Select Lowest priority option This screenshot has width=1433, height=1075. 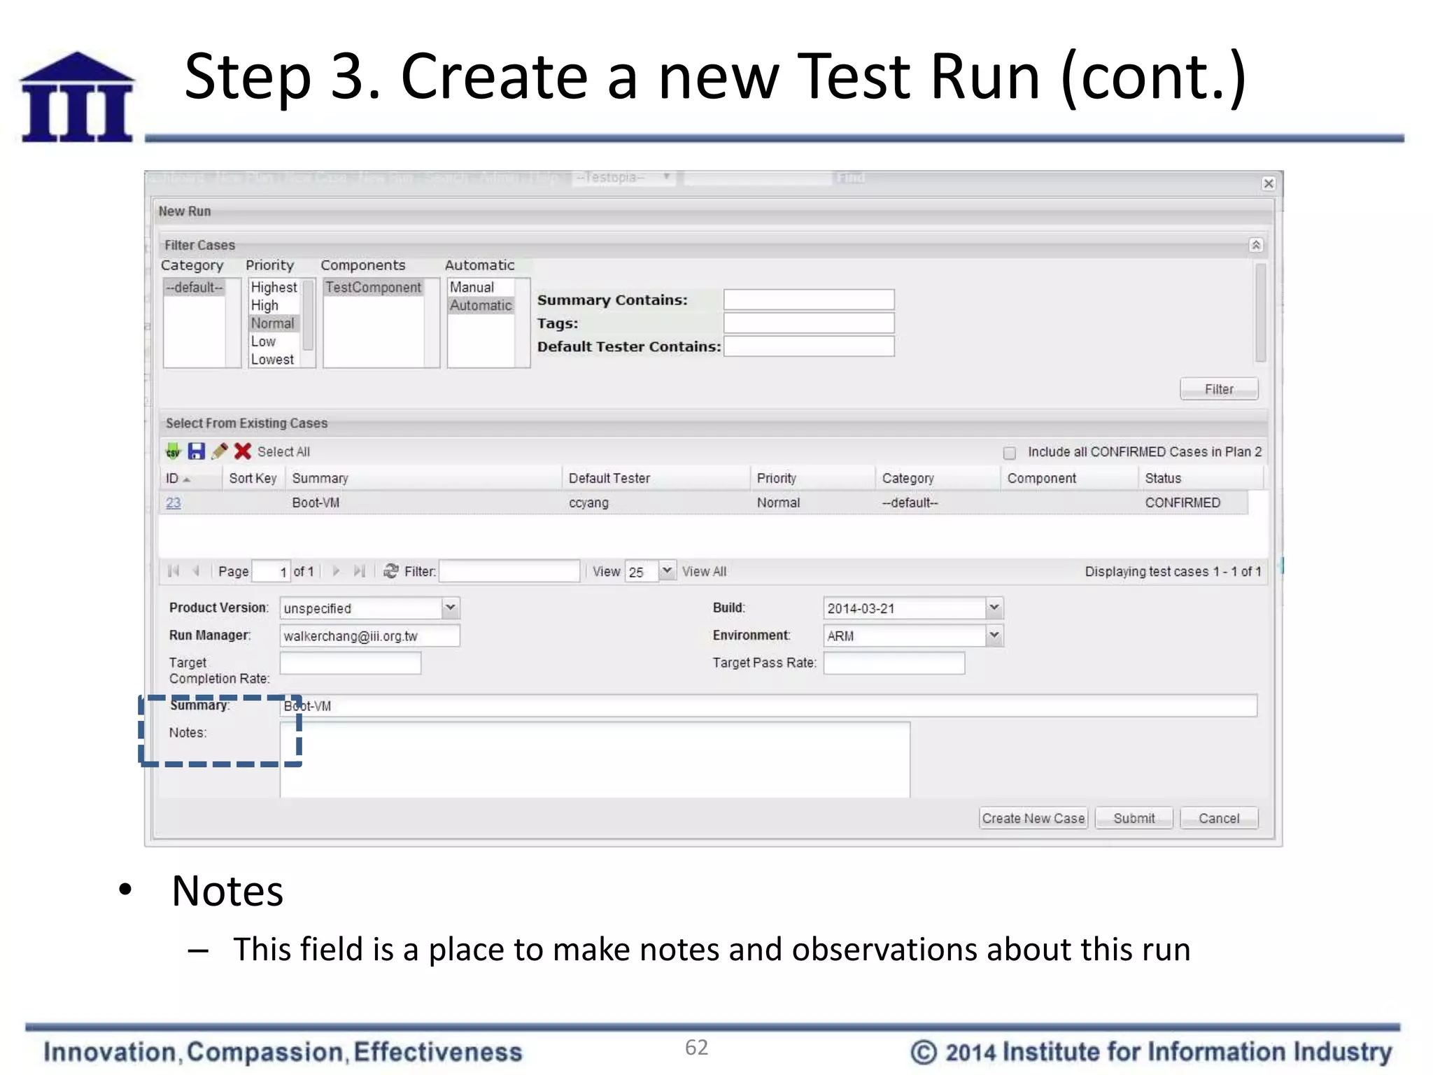274,360
